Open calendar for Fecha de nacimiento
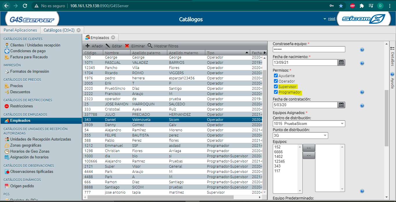 [x=341, y=62]
